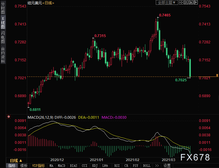Open the 设置 settings button
The width and height of the screenshot is (219, 168).
[167, 166]
